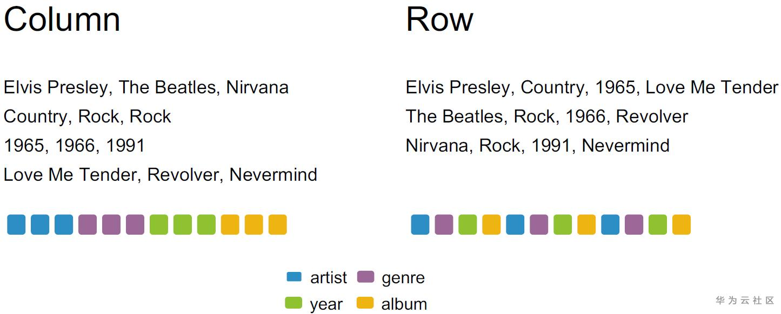
Task: Select the first purple square under Column
Action: [88, 224]
